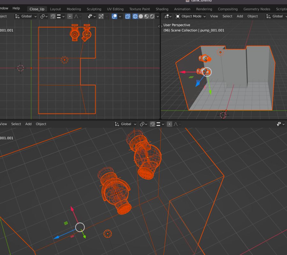Click green plane handle of bottom viewport gizmo
The image size is (287, 255).
66,223
